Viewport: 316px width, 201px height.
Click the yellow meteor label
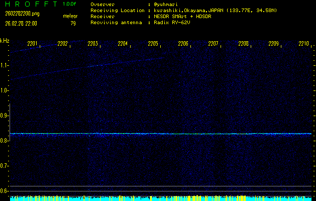pyautogui.click(x=70, y=16)
